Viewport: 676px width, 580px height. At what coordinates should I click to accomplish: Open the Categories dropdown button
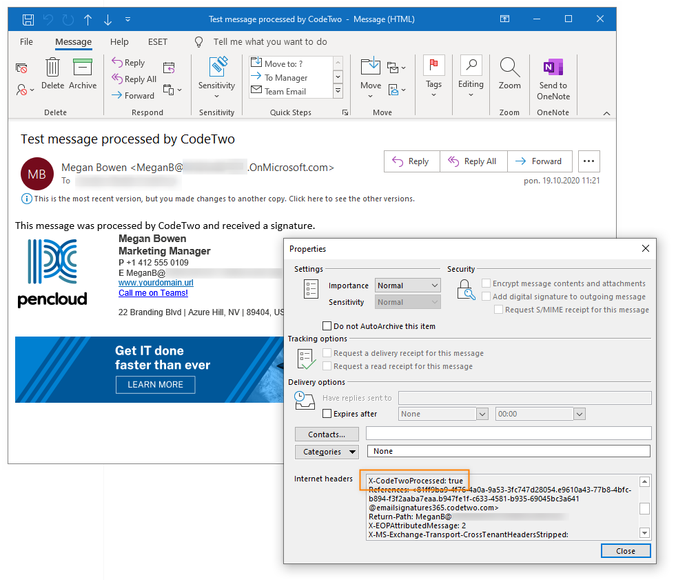tap(327, 452)
